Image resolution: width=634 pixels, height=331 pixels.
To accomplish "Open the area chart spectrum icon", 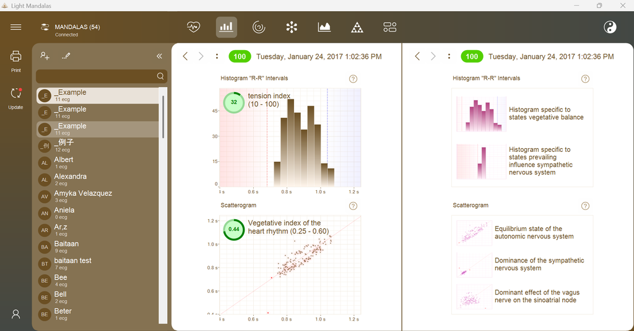I will (x=324, y=27).
